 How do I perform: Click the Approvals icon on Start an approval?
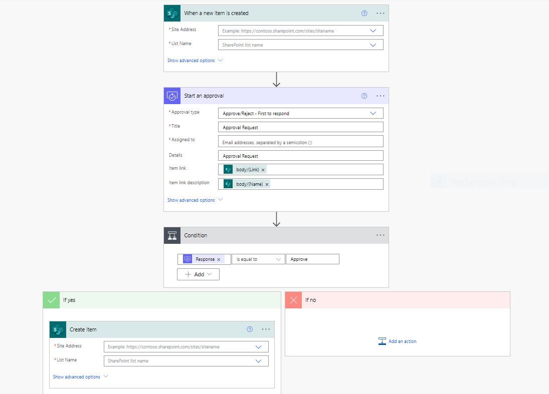point(172,96)
